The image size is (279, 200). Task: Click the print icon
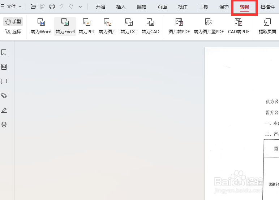pyautogui.click(x=52, y=6)
